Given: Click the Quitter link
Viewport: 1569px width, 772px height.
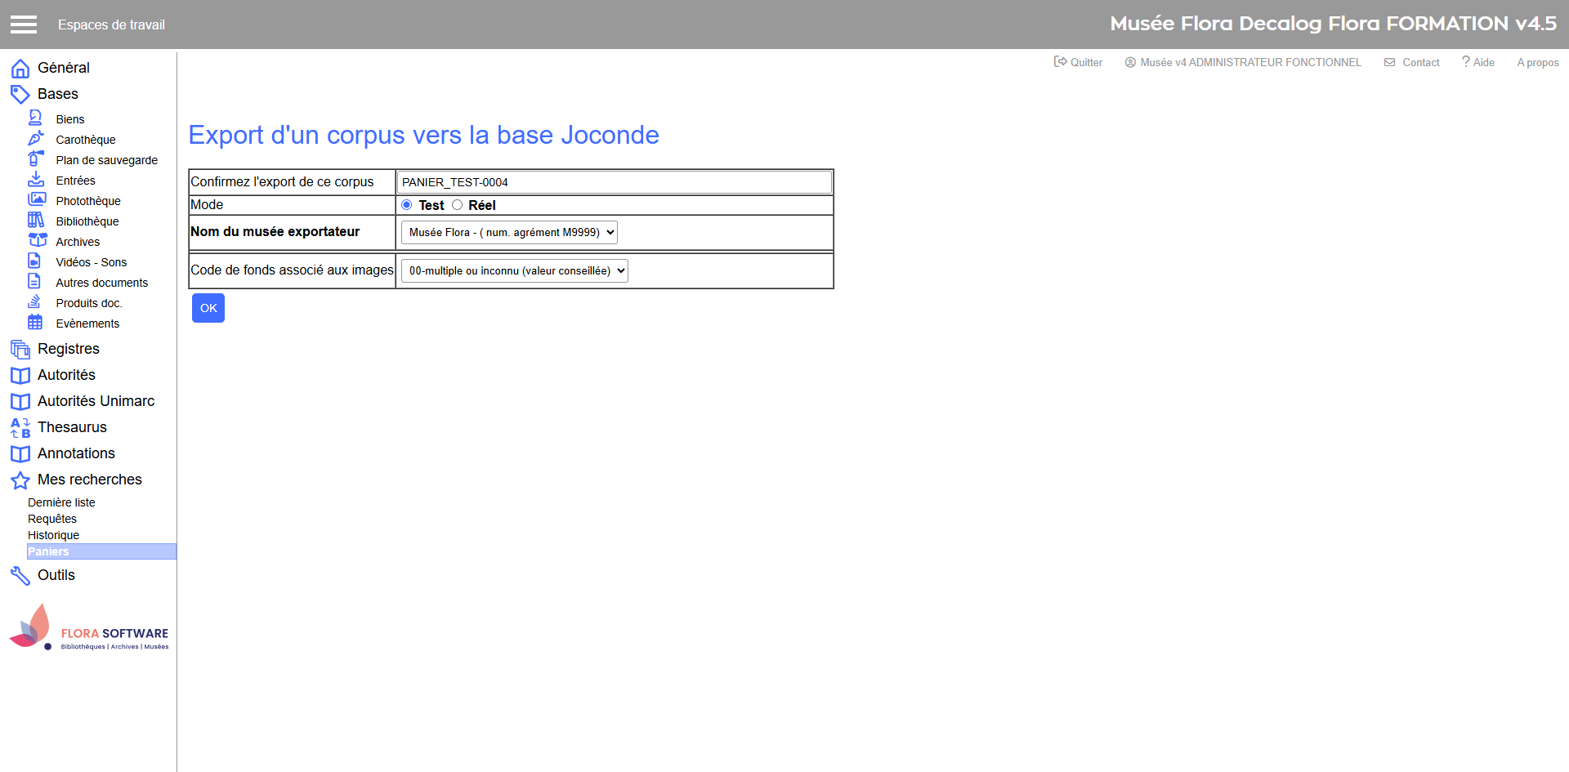Looking at the screenshot, I should (x=1079, y=62).
